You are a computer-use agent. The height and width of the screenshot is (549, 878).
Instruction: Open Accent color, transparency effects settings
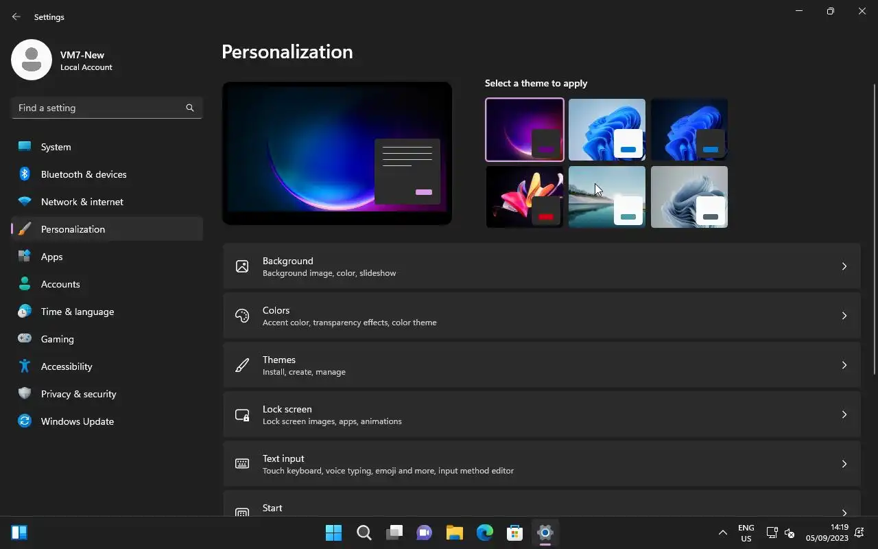(542, 316)
